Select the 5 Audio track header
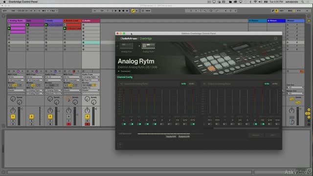 91,21
